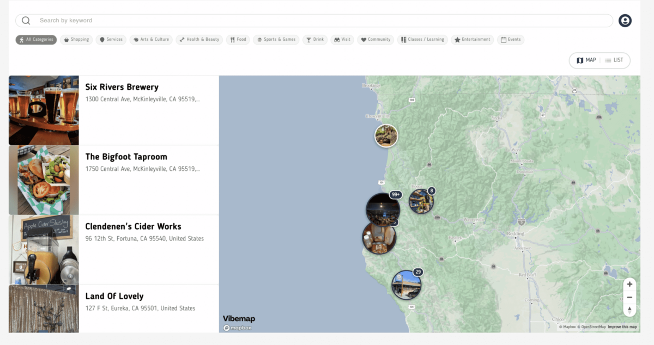Open Six Rivers Brewery listing title
654x345 pixels.
coord(122,87)
